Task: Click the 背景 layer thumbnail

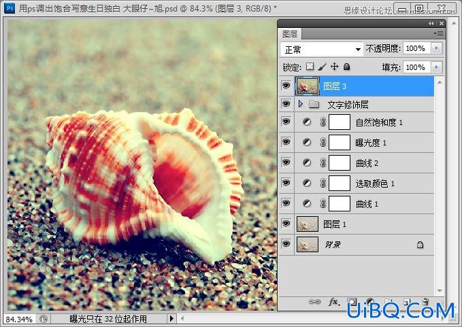Action: tap(308, 244)
